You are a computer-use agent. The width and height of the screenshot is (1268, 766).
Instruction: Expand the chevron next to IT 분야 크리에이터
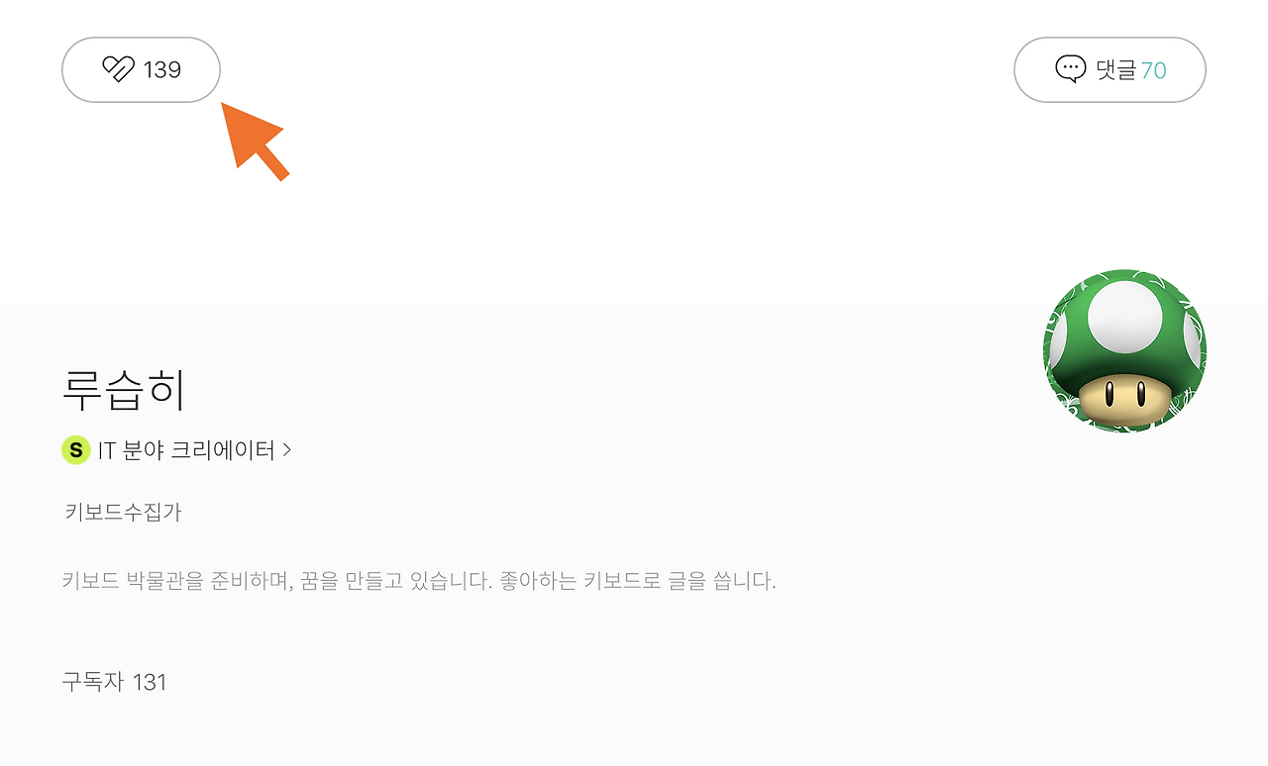[287, 450]
